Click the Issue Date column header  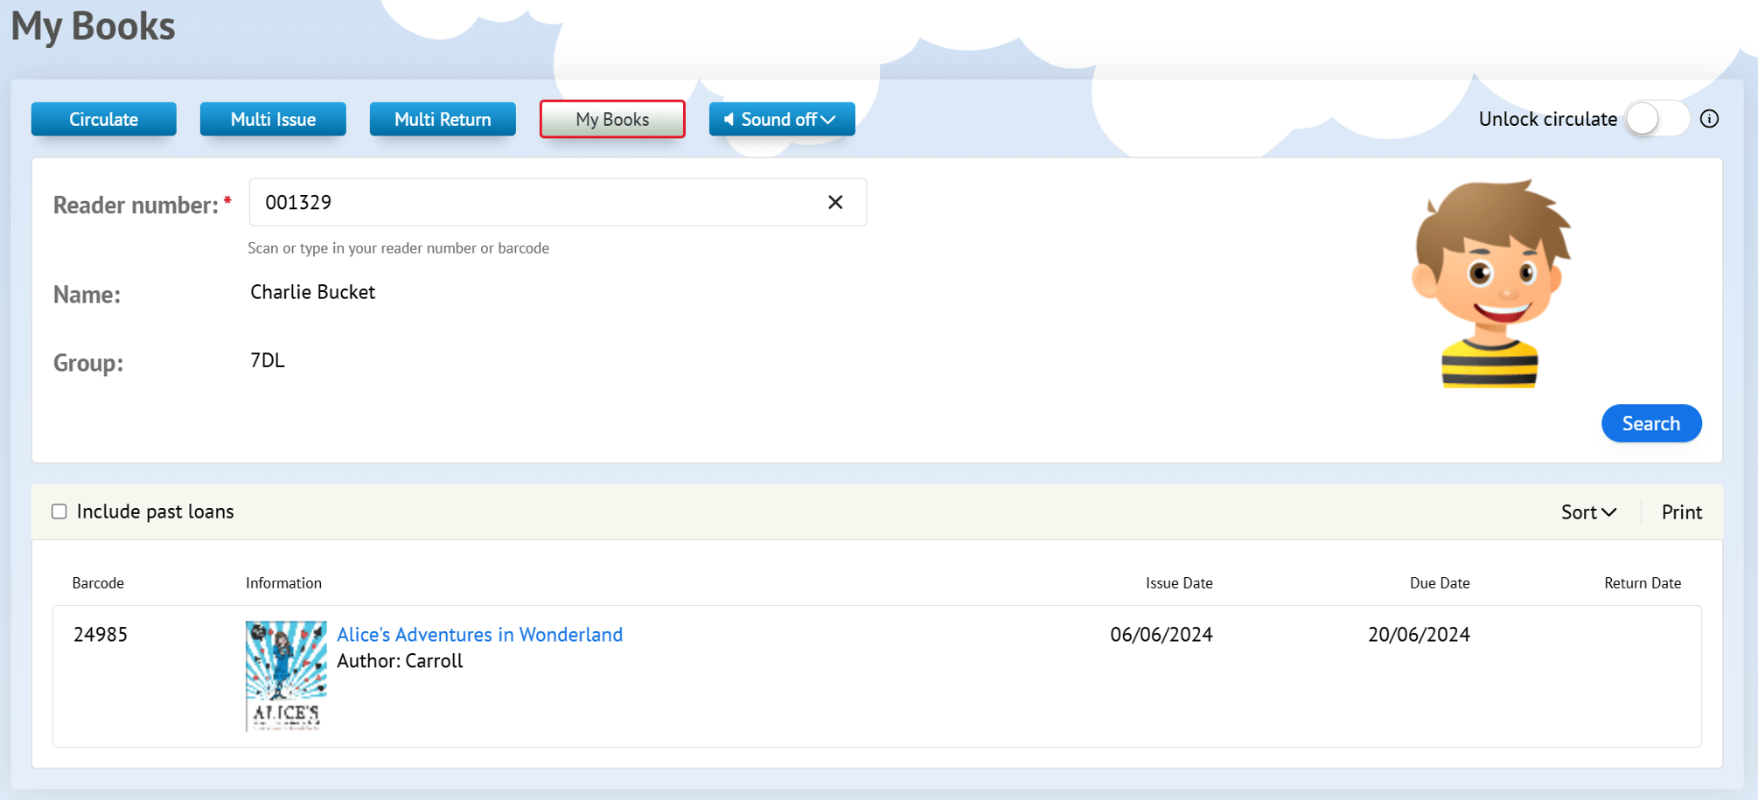(1178, 583)
